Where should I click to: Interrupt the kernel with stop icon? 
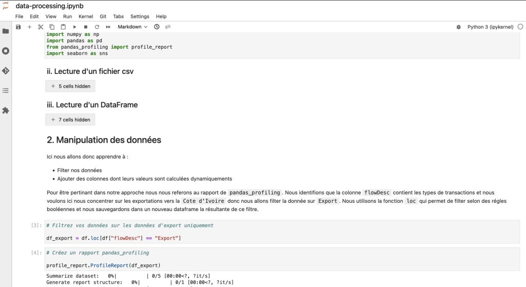[86, 27]
